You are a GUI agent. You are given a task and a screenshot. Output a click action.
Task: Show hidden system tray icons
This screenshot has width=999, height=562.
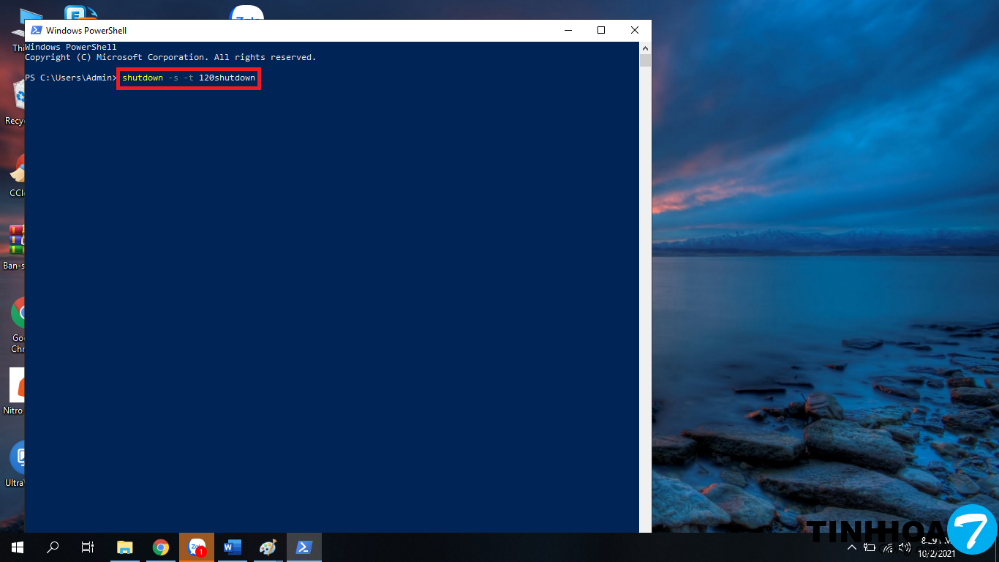click(852, 547)
